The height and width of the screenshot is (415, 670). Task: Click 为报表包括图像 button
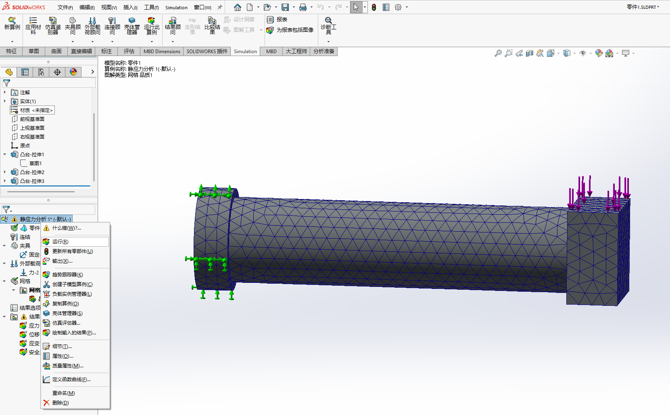tap(290, 30)
